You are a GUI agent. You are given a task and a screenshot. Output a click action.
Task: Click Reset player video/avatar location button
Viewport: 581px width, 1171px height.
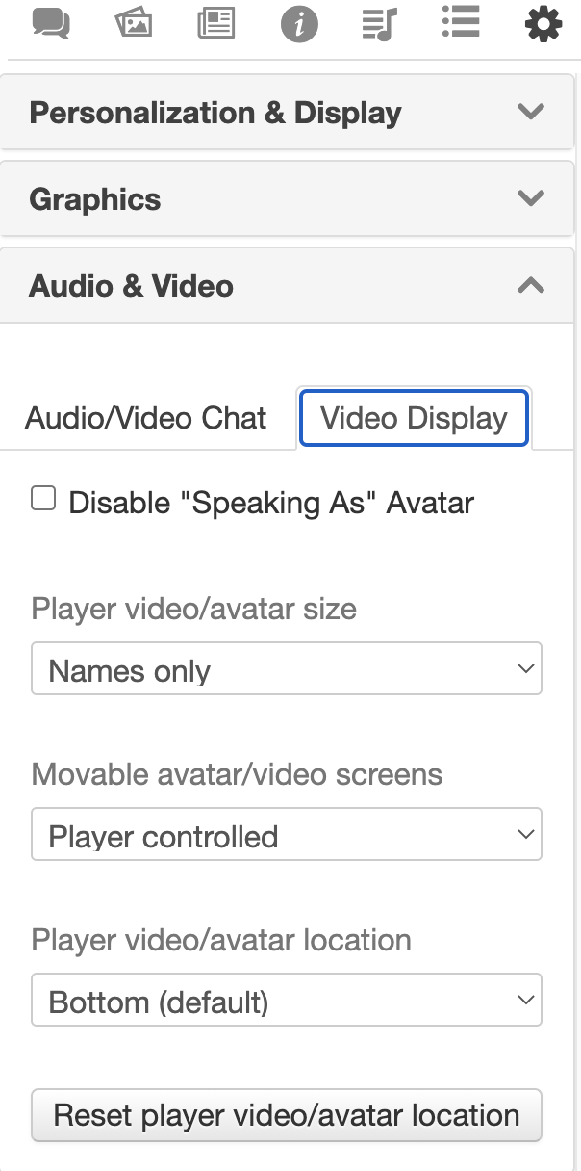click(287, 1115)
